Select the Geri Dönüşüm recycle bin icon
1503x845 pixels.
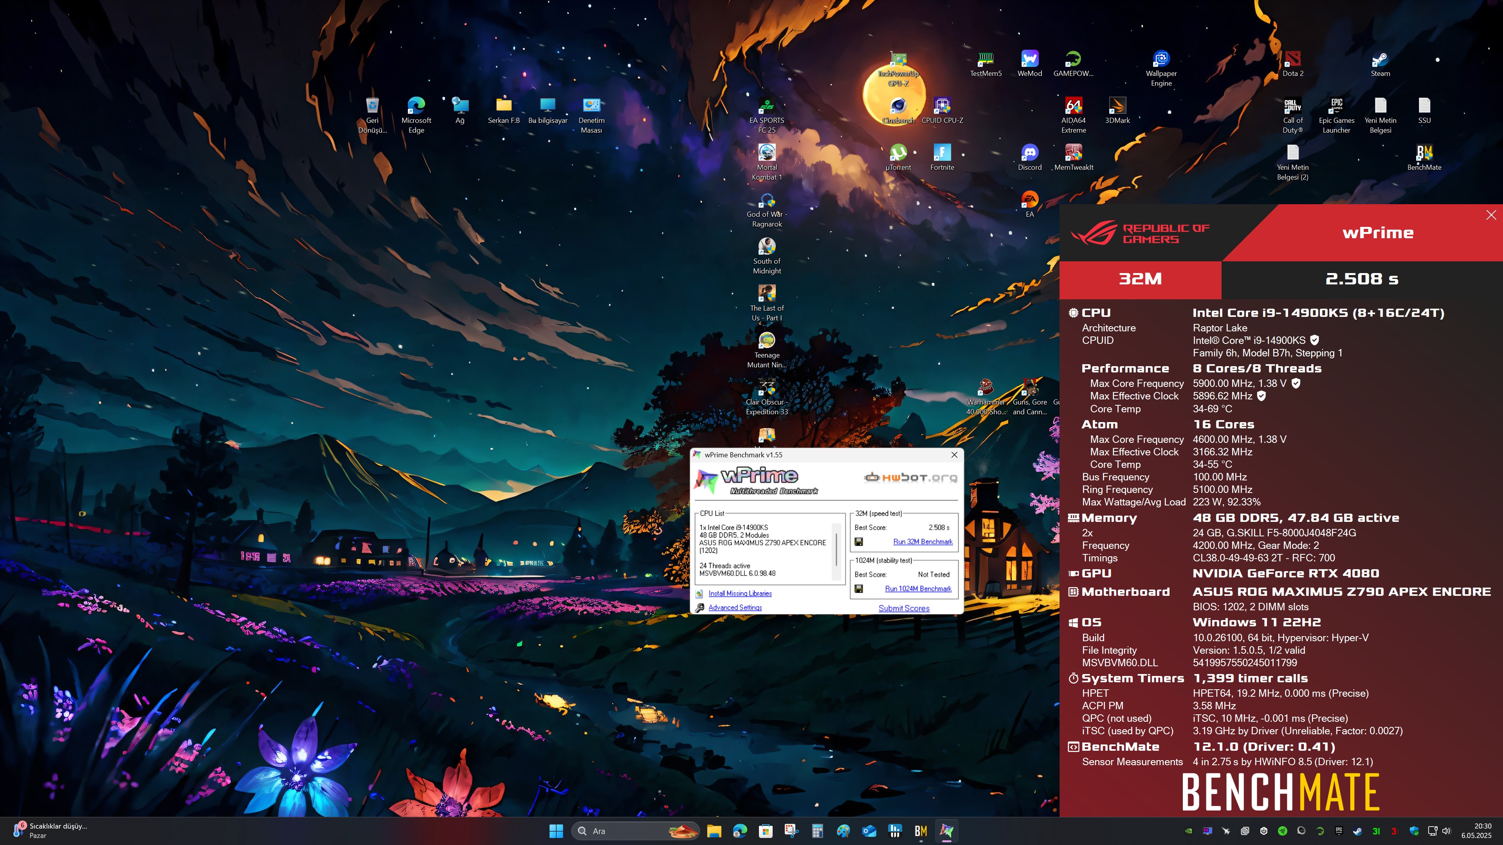pyautogui.click(x=372, y=115)
